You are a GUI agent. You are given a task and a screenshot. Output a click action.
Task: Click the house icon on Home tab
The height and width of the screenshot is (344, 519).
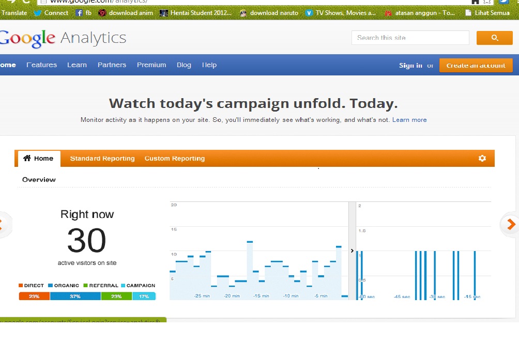[27, 159]
